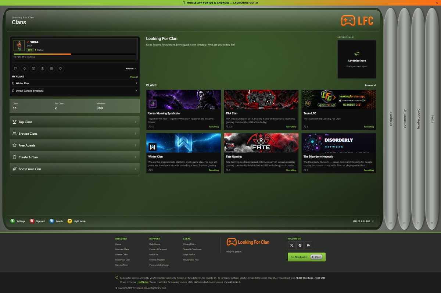The width and height of the screenshot is (441, 293).
Task: Open the Fate Gaming banner thumbnail
Action: tap(261, 143)
